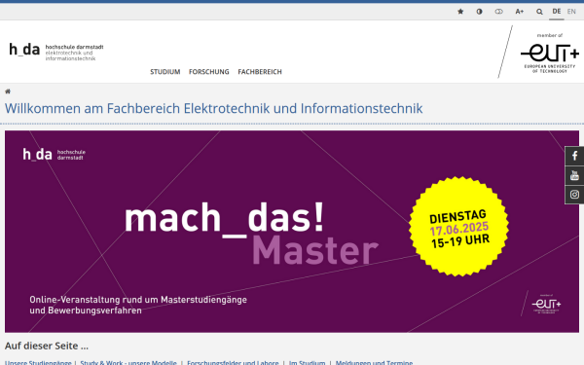Click the mach_das! Master banner image

(292, 232)
